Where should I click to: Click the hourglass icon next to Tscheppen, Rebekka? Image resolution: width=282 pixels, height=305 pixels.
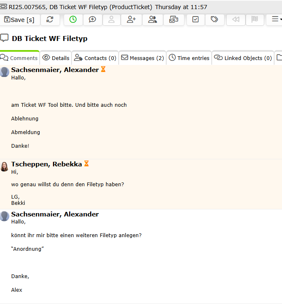coord(86,163)
